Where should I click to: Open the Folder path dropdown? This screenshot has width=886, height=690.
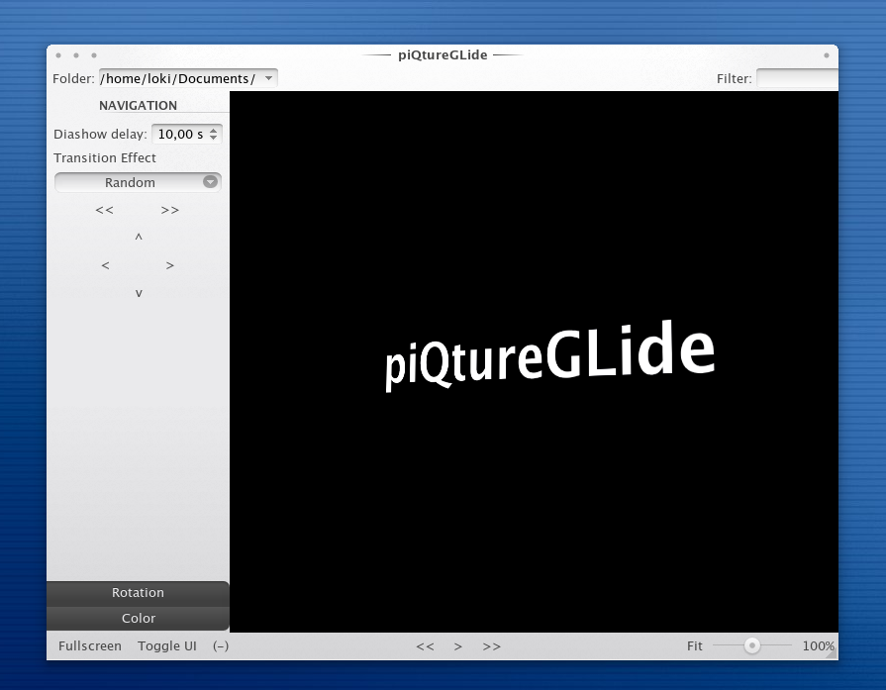(269, 78)
